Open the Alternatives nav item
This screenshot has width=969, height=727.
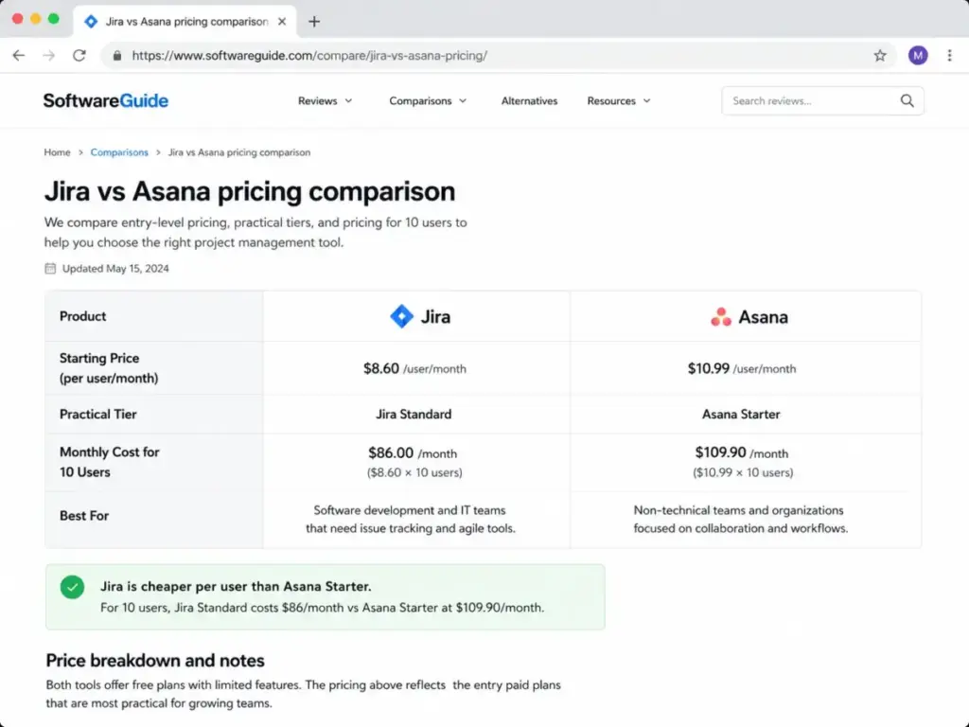[529, 100]
